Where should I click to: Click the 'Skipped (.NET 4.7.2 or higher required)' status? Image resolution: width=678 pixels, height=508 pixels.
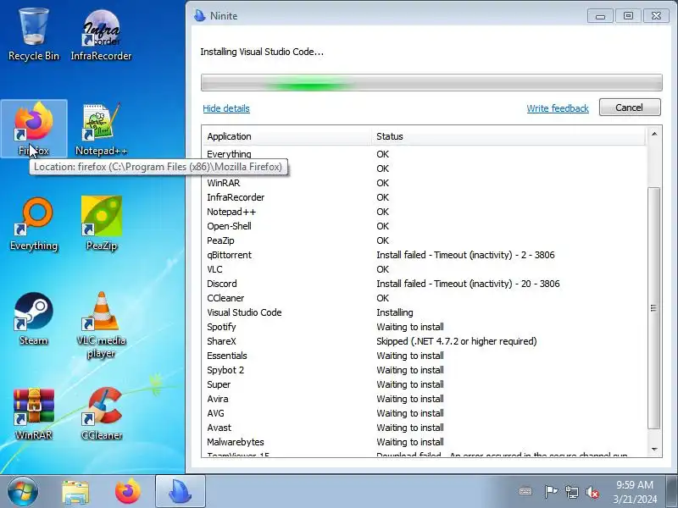(x=457, y=341)
